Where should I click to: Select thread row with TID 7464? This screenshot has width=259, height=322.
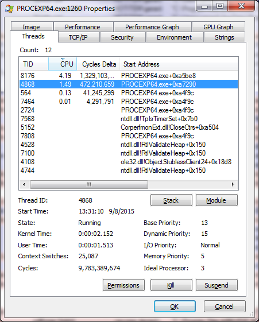click(129, 102)
